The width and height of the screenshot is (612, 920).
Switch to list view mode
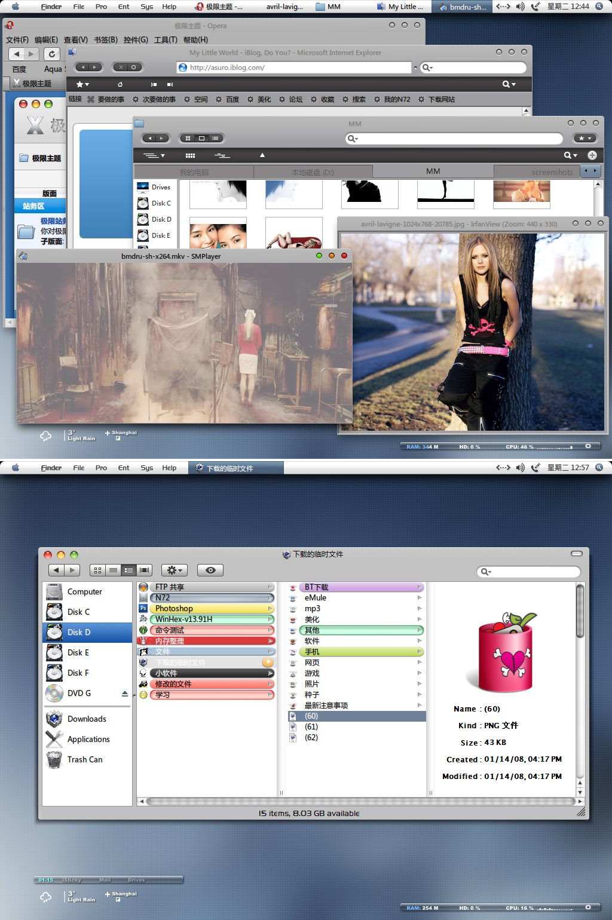pyautogui.click(x=113, y=570)
